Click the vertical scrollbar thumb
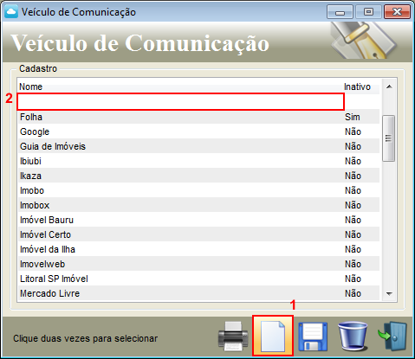 point(388,138)
